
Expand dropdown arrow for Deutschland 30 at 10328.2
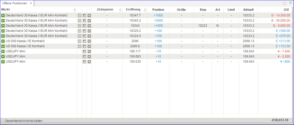[89, 31]
